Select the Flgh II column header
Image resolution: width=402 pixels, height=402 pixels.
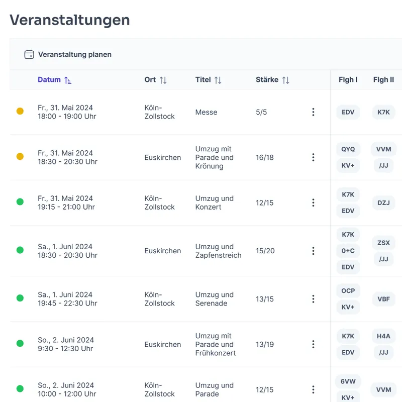tap(383, 79)
